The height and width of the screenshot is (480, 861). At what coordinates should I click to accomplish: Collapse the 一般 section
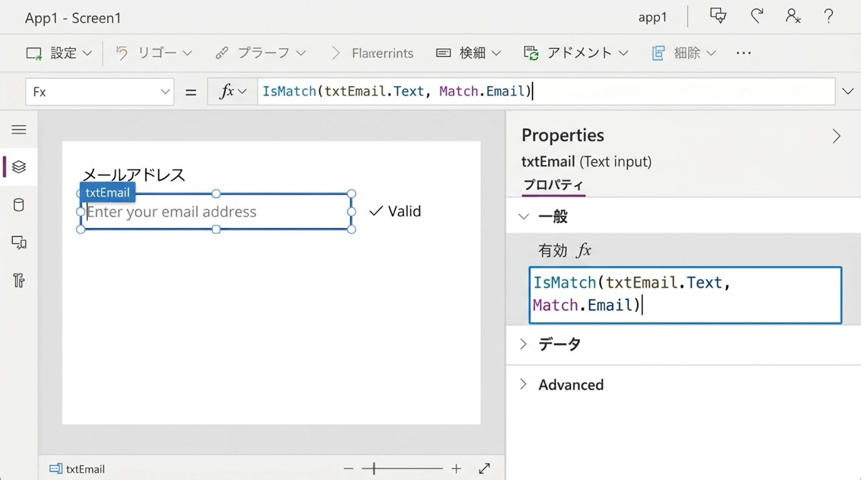coord(524,217)
